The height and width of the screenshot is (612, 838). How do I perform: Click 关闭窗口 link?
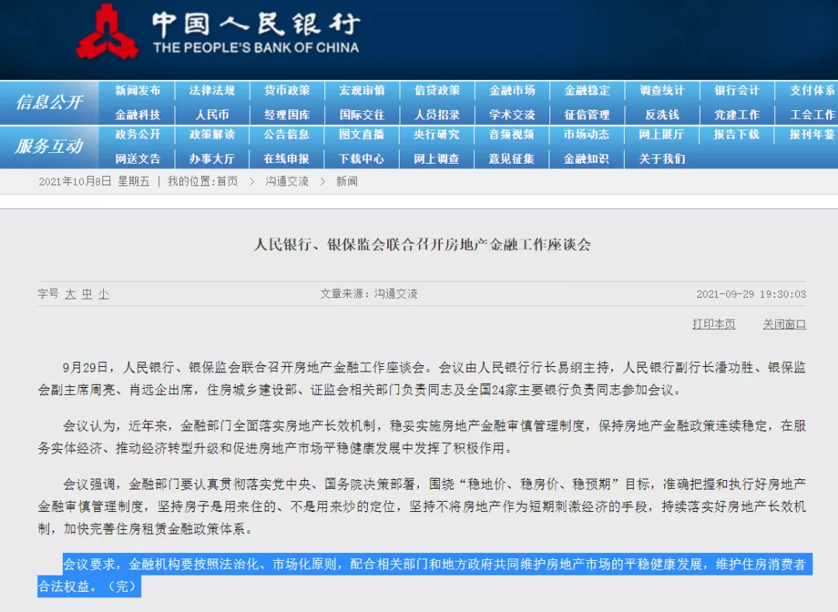coord(784,324)
